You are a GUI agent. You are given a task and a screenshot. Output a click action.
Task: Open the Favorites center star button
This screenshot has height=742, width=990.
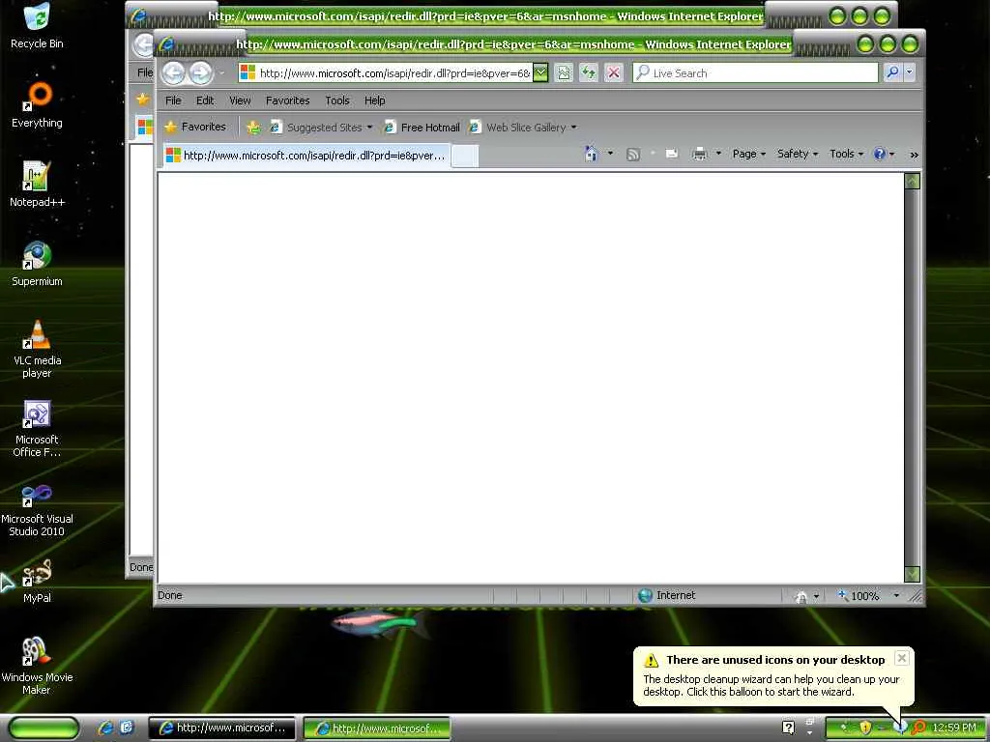point(195,127)
